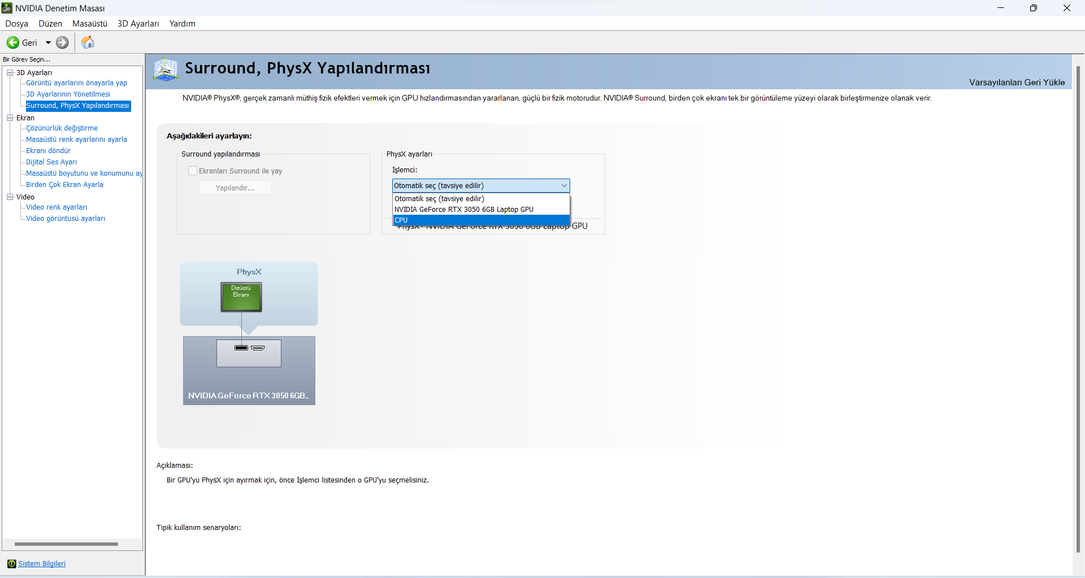Open Çözünürlük değiştirme page
The height and width of the screenshot is (578, 1085).
pyautogui.click(x=62, y=128)
